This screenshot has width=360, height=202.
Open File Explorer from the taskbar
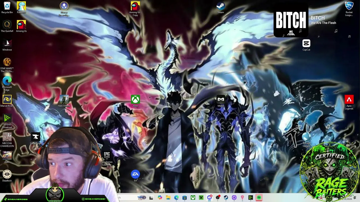(168, 198)
